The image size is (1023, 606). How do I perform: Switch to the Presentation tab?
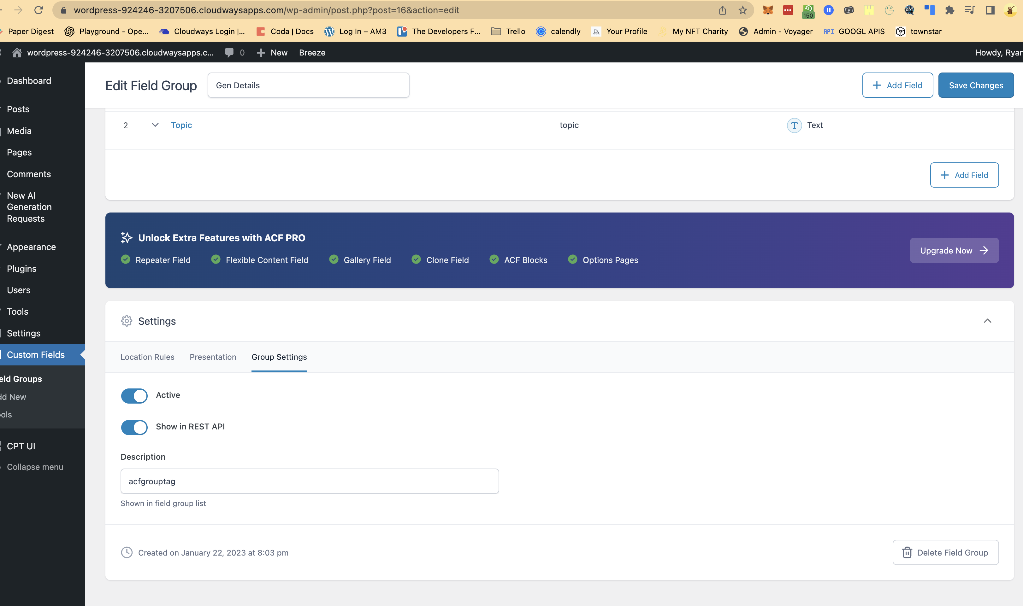click(213, 357)
